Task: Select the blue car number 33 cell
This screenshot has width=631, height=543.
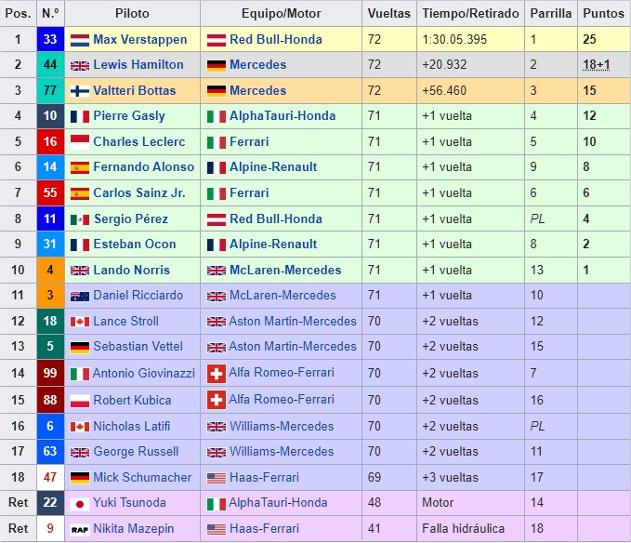Action: (50, 39)
